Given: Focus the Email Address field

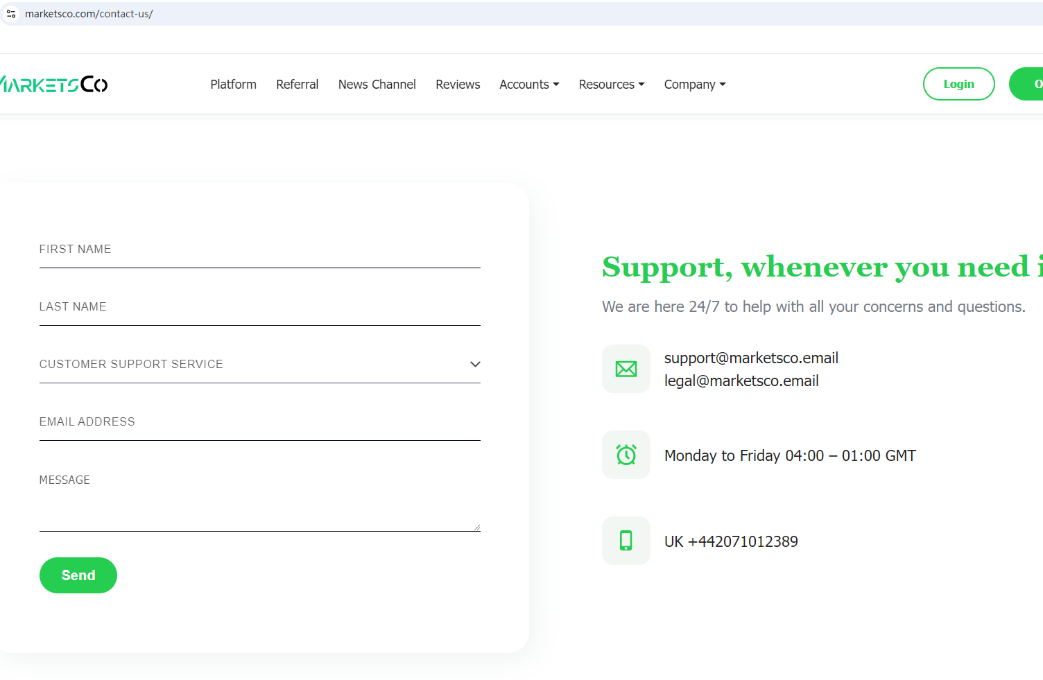Looking at the screenshot, I should pyautogui.click(x=260, y=422).
